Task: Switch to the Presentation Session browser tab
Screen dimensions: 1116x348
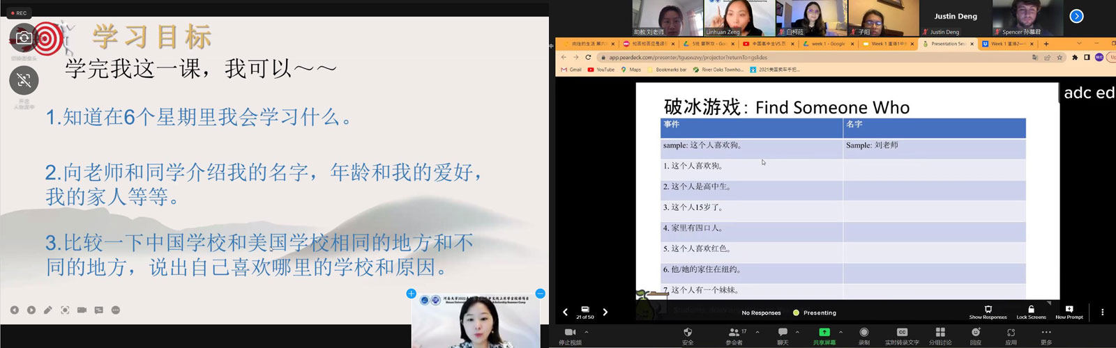Action: pos(947,44)
